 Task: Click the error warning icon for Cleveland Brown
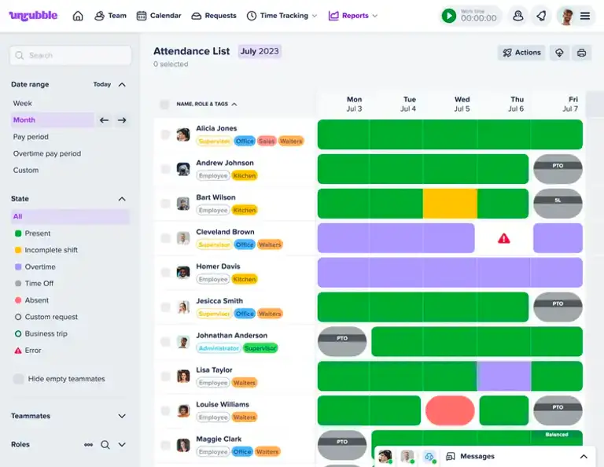click(x=503, y=238)
